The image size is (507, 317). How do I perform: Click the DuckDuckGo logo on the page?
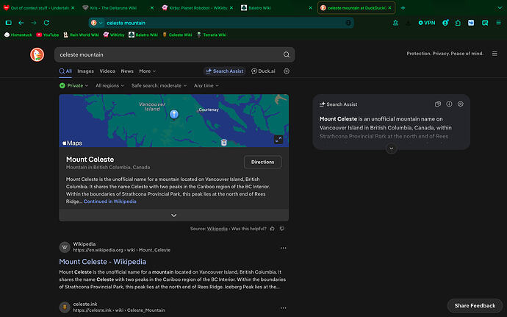tap(37, 54)
